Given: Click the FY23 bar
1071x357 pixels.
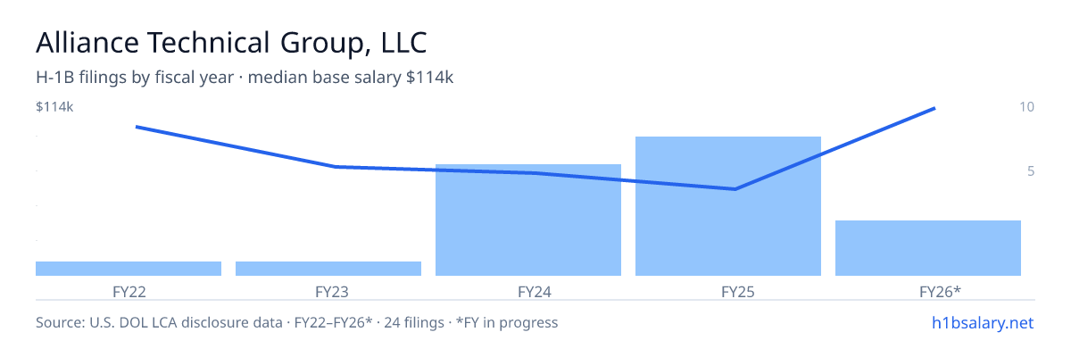Looking at the screenshot, I should (328, 269).
